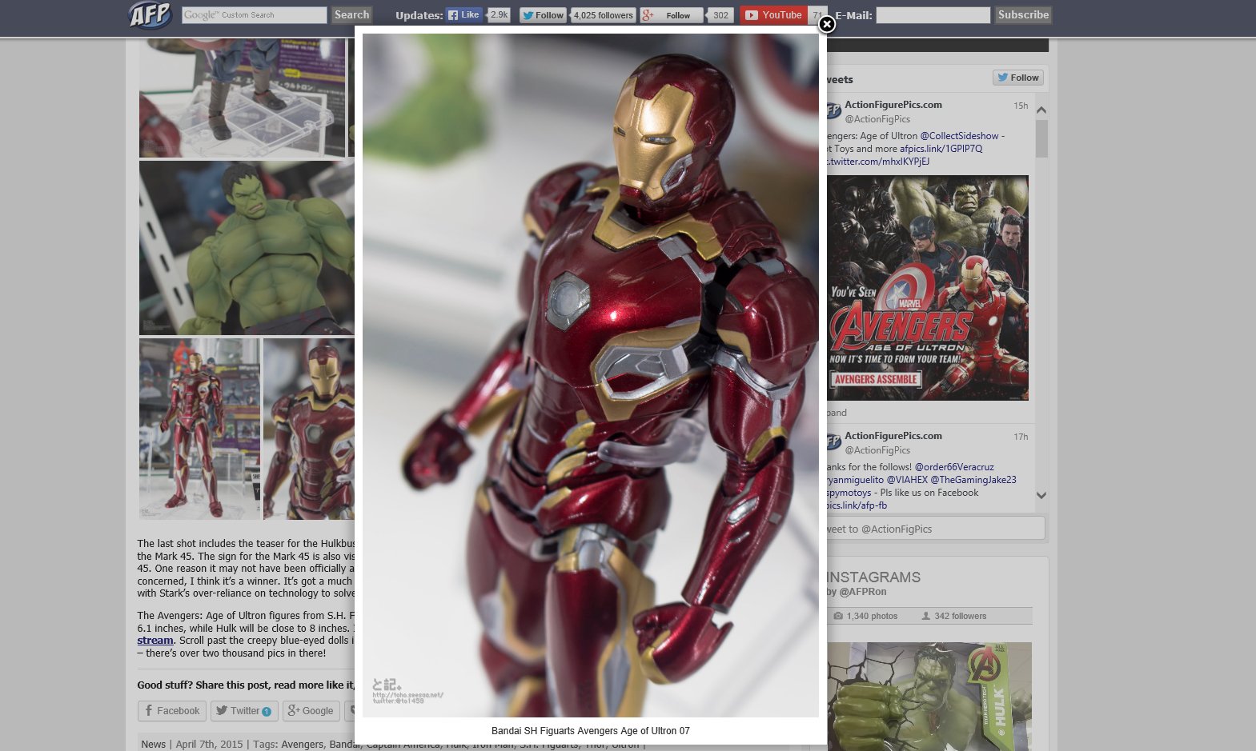Open the @TheGamingJake23 mention

tap(973, 480)
